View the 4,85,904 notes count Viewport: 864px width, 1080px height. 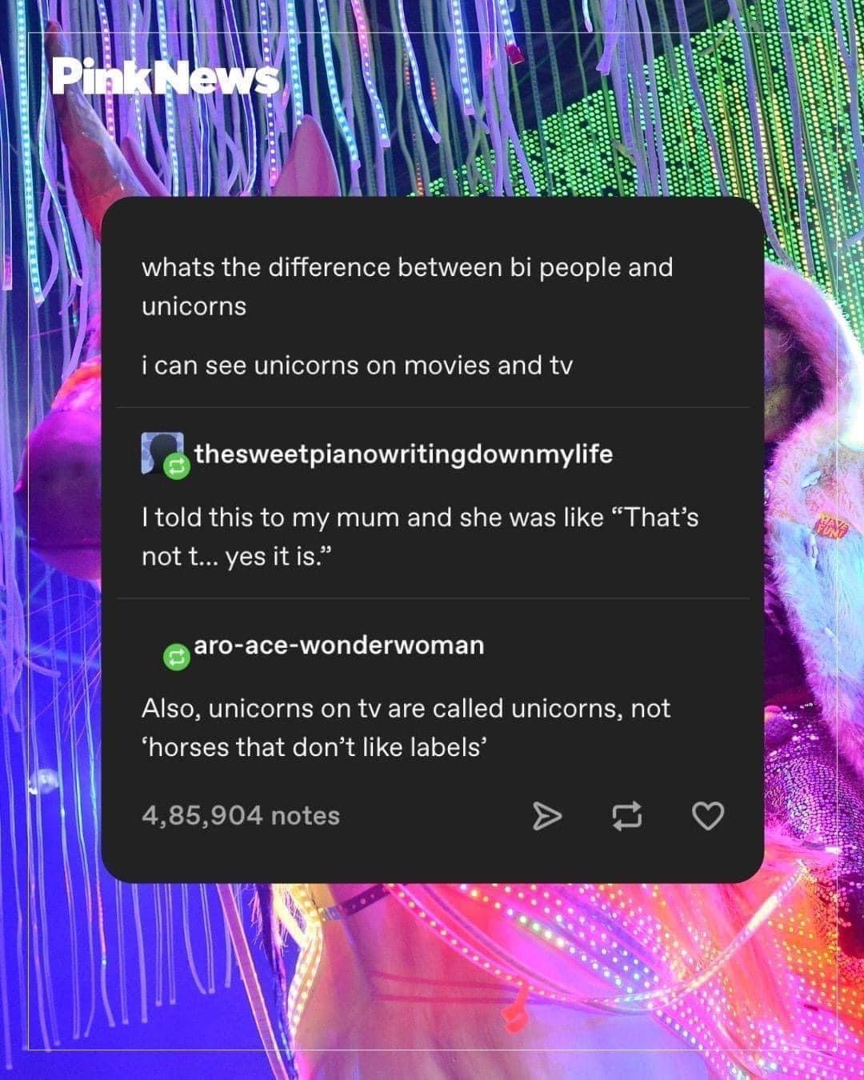pyautogui.click(x=241, y=816)
